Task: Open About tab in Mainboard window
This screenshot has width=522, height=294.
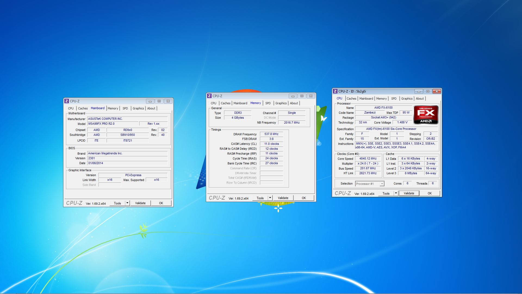Action: point(151,108)
